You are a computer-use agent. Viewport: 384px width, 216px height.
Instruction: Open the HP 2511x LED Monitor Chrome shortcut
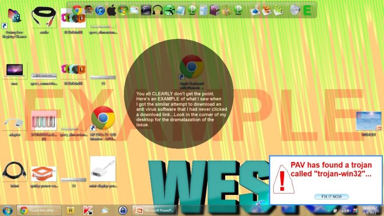pos(103,123)
